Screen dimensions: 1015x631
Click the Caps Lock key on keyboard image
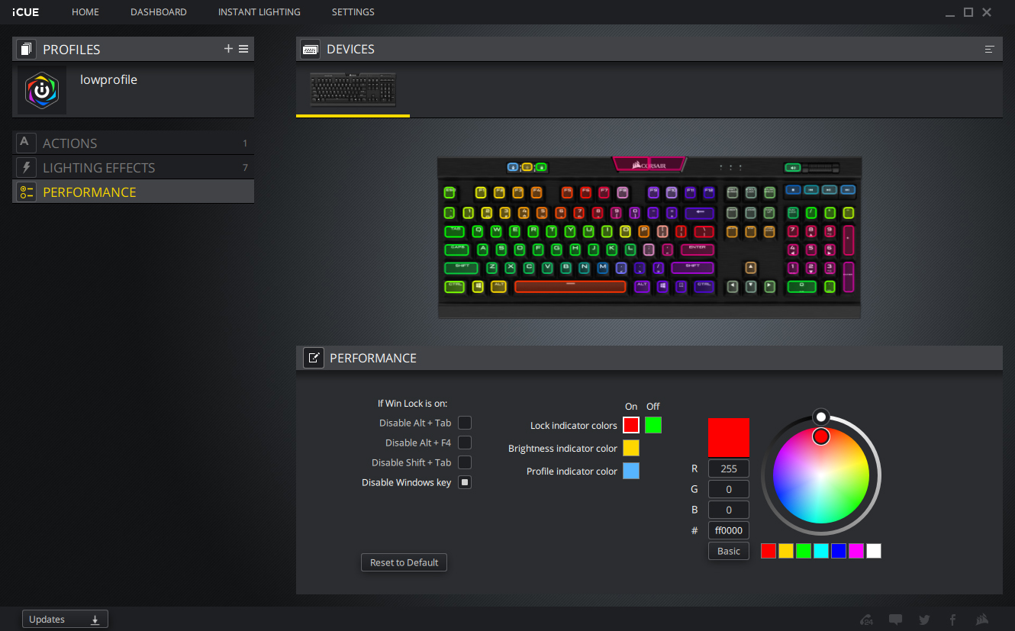[458, 249]
